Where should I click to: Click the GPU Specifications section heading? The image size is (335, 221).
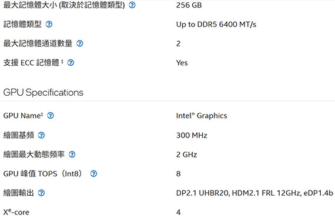(x=43, y=92)
